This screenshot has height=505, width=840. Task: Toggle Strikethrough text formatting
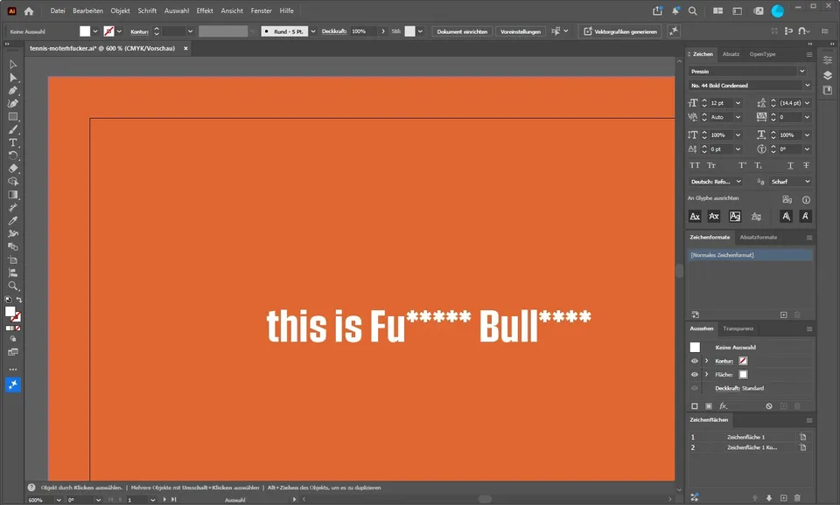pyautogui.click(x=806, y=165)
